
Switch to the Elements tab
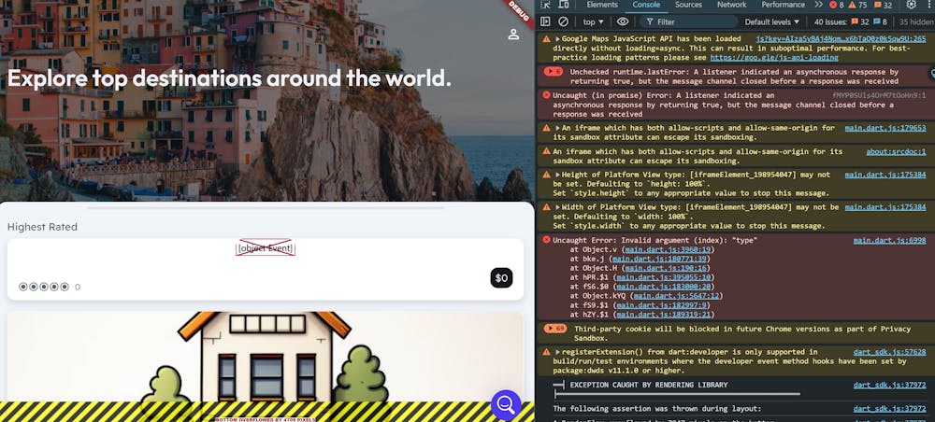pos(601,5)
